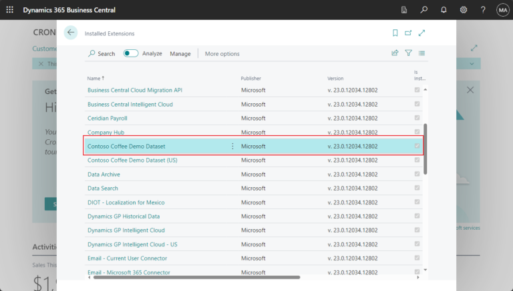
Task: Open the settings gear menu
Action: (x=464, y=10)
